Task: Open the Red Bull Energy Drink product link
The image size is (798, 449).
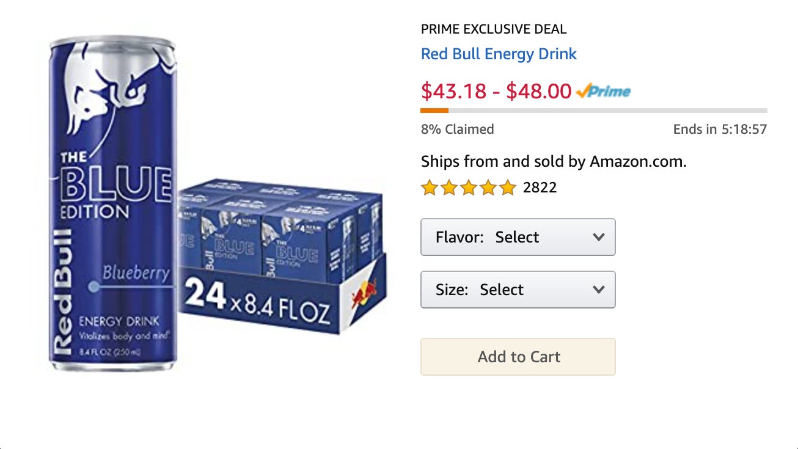Action: pyautogui.click(x=498, y=54)
